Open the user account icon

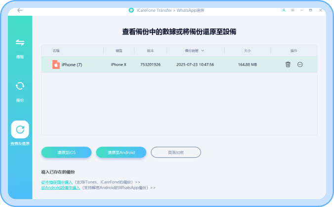pyautogui.click(x=284, y=10)
